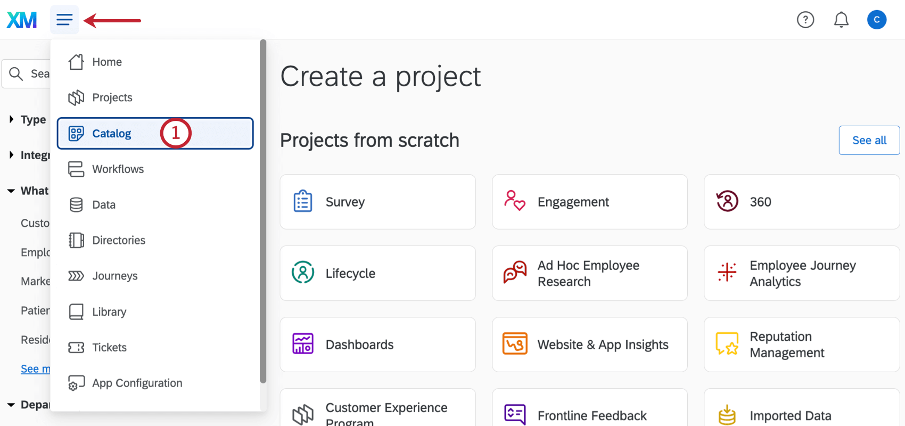
Task: Click the See more link
Action: coord(35,369)
